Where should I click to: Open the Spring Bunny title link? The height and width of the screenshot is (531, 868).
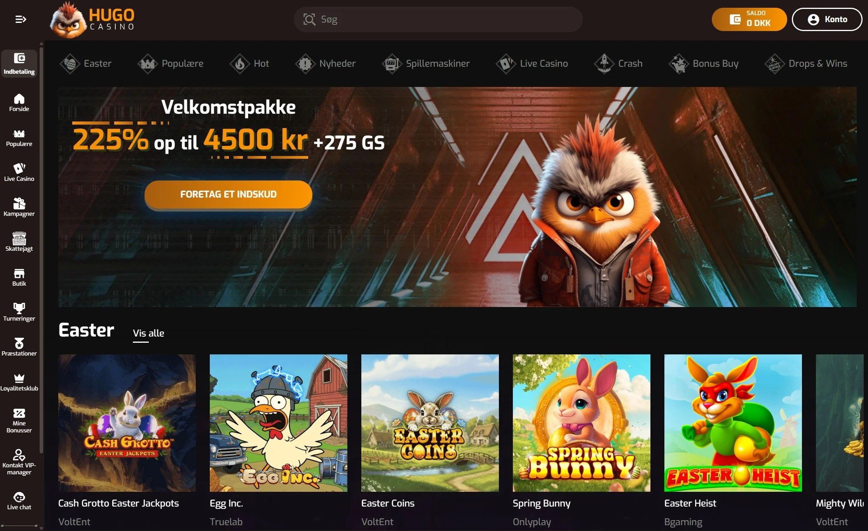[x=542, y=503]
